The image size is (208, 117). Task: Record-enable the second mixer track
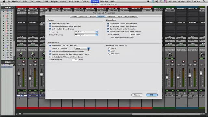(35, 62)
